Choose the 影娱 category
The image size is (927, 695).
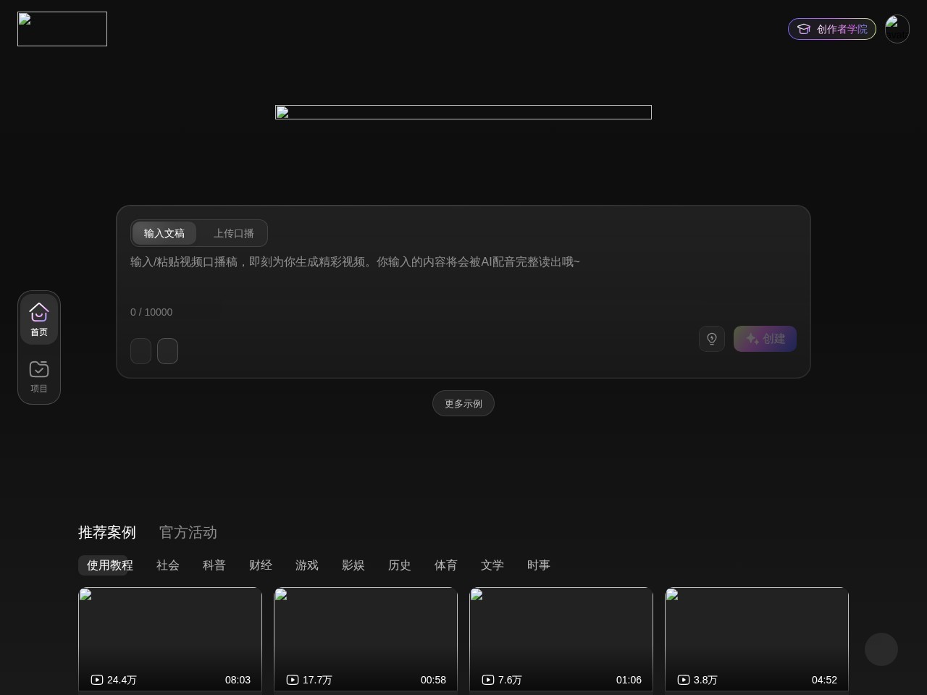353,565
